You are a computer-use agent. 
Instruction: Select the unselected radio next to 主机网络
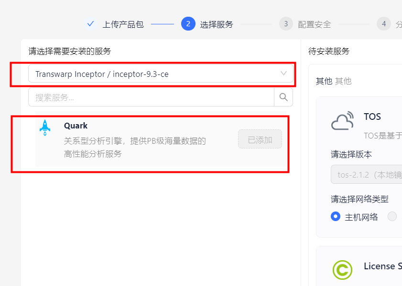click(x=392, y=216)
